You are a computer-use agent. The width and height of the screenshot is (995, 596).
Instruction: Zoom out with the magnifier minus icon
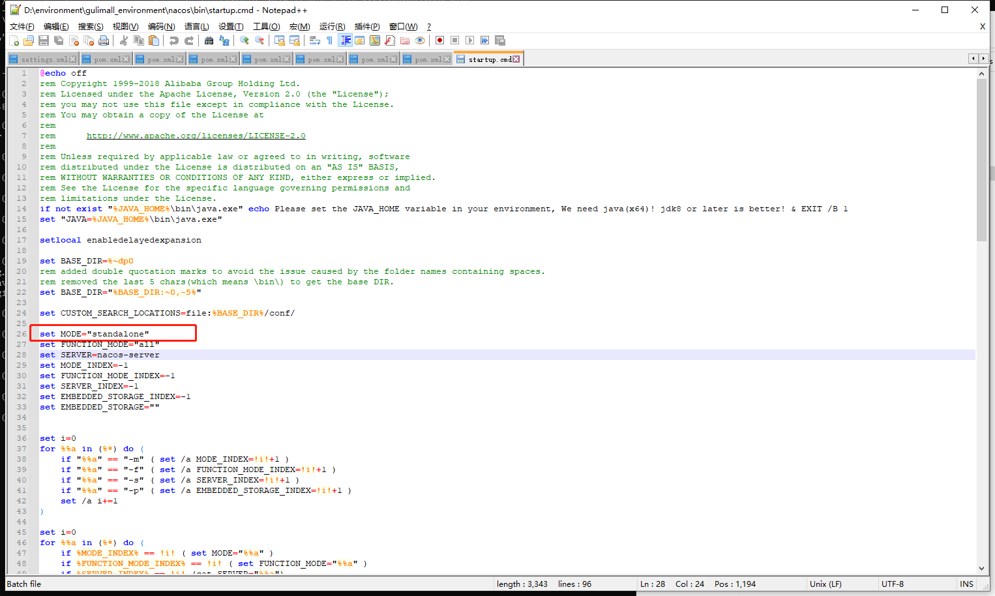[x=259, y=40]
